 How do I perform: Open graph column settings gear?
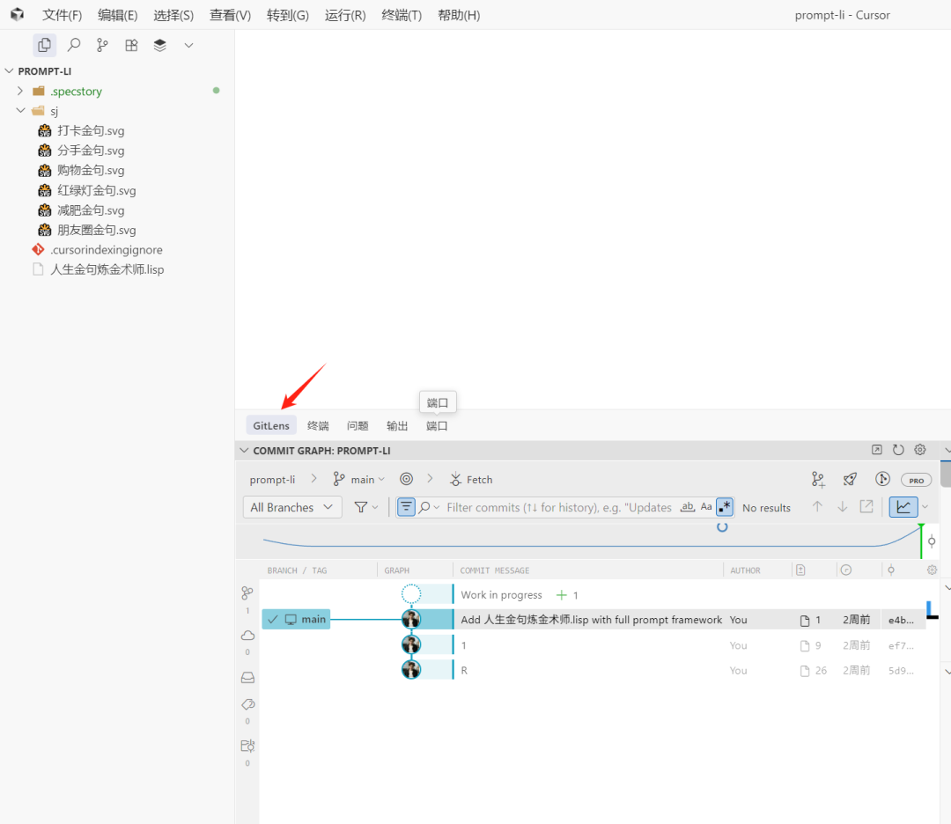[x=933, y=570]
